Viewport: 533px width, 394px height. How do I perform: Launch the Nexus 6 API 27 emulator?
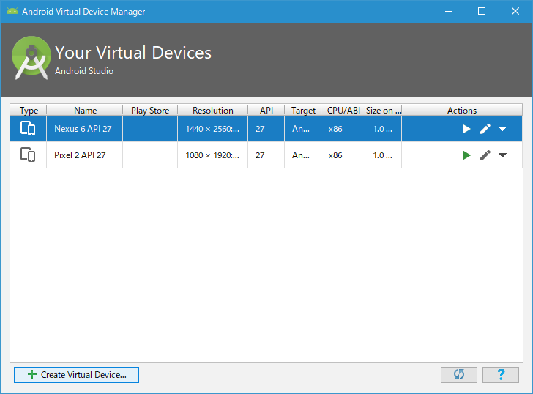pos(466,129)
